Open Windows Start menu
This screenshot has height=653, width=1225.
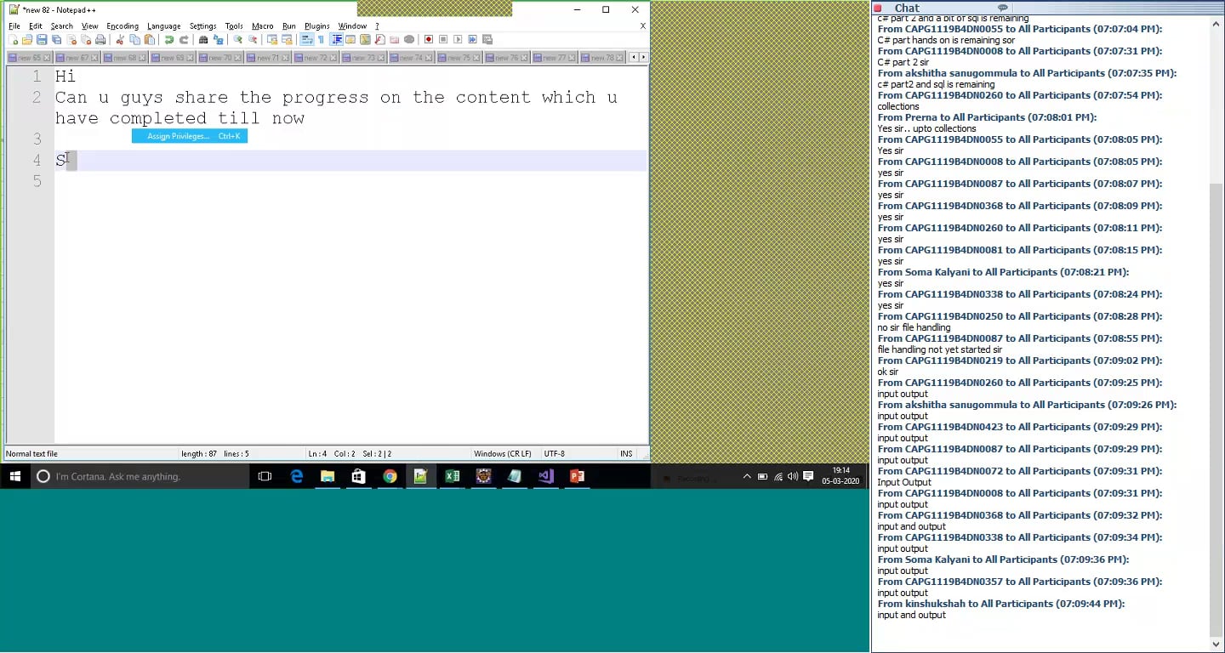click(14, 476)
